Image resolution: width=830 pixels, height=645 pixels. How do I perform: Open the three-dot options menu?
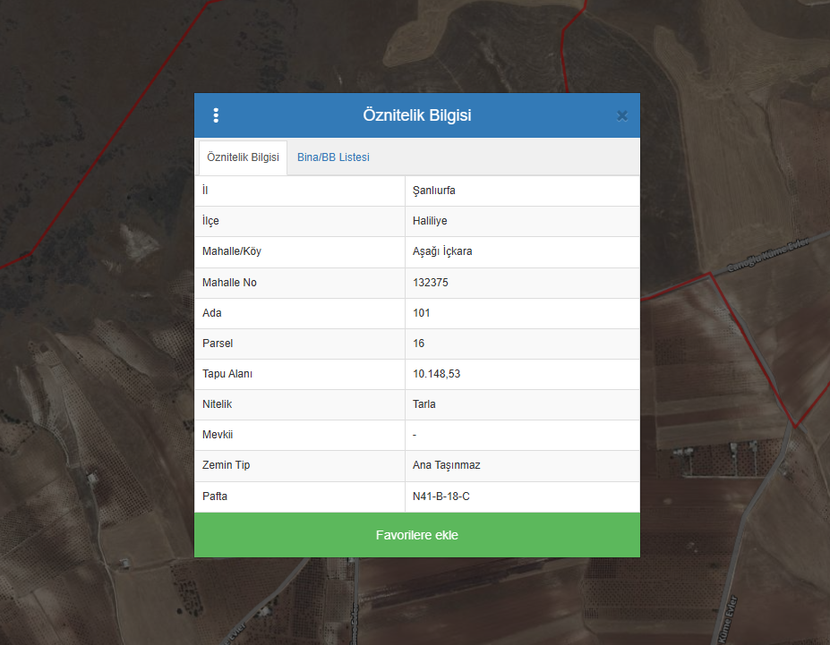coord(216,115)
